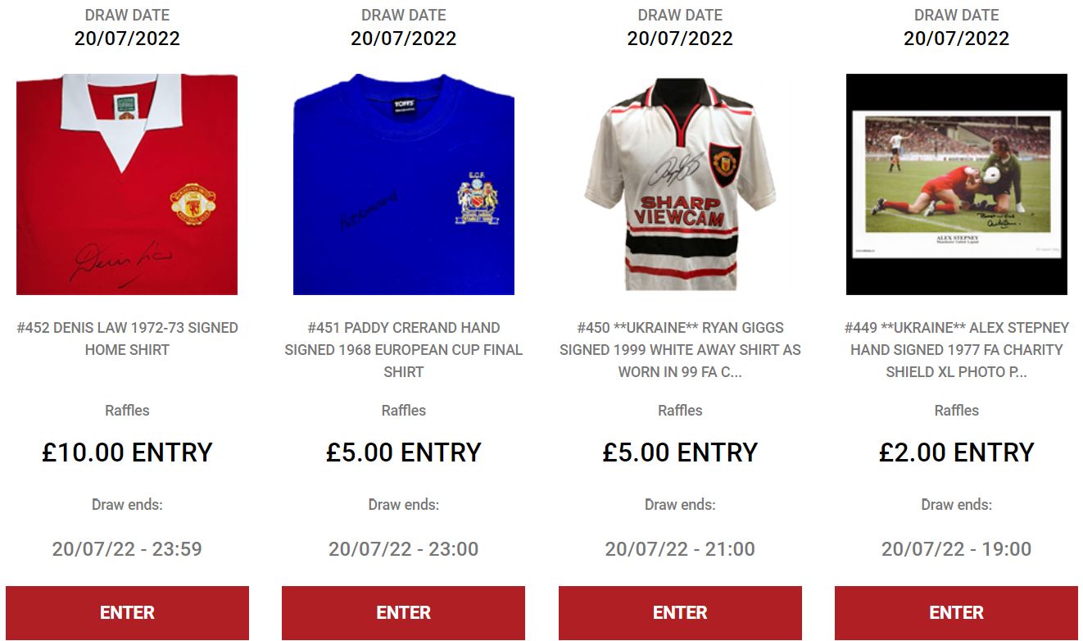1083x641 pixels.
Task: Open #452 Denis Law 1972-73 title link
Action: click(127, 339)
